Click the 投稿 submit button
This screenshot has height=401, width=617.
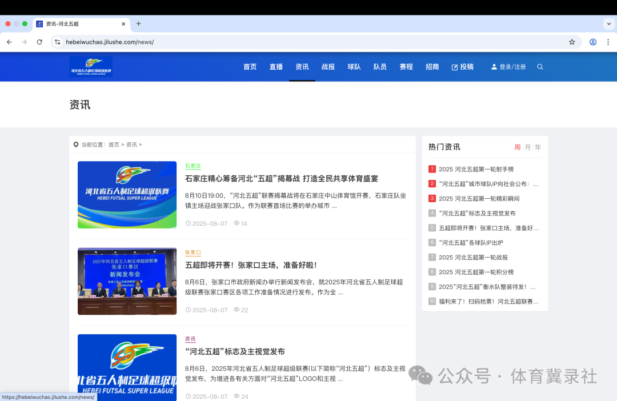point(462,67)
